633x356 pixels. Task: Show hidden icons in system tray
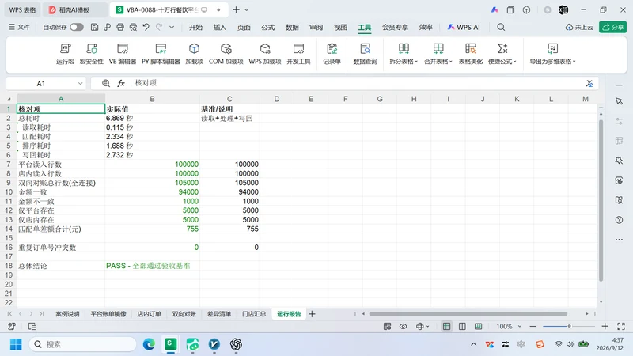click(473, 344)
